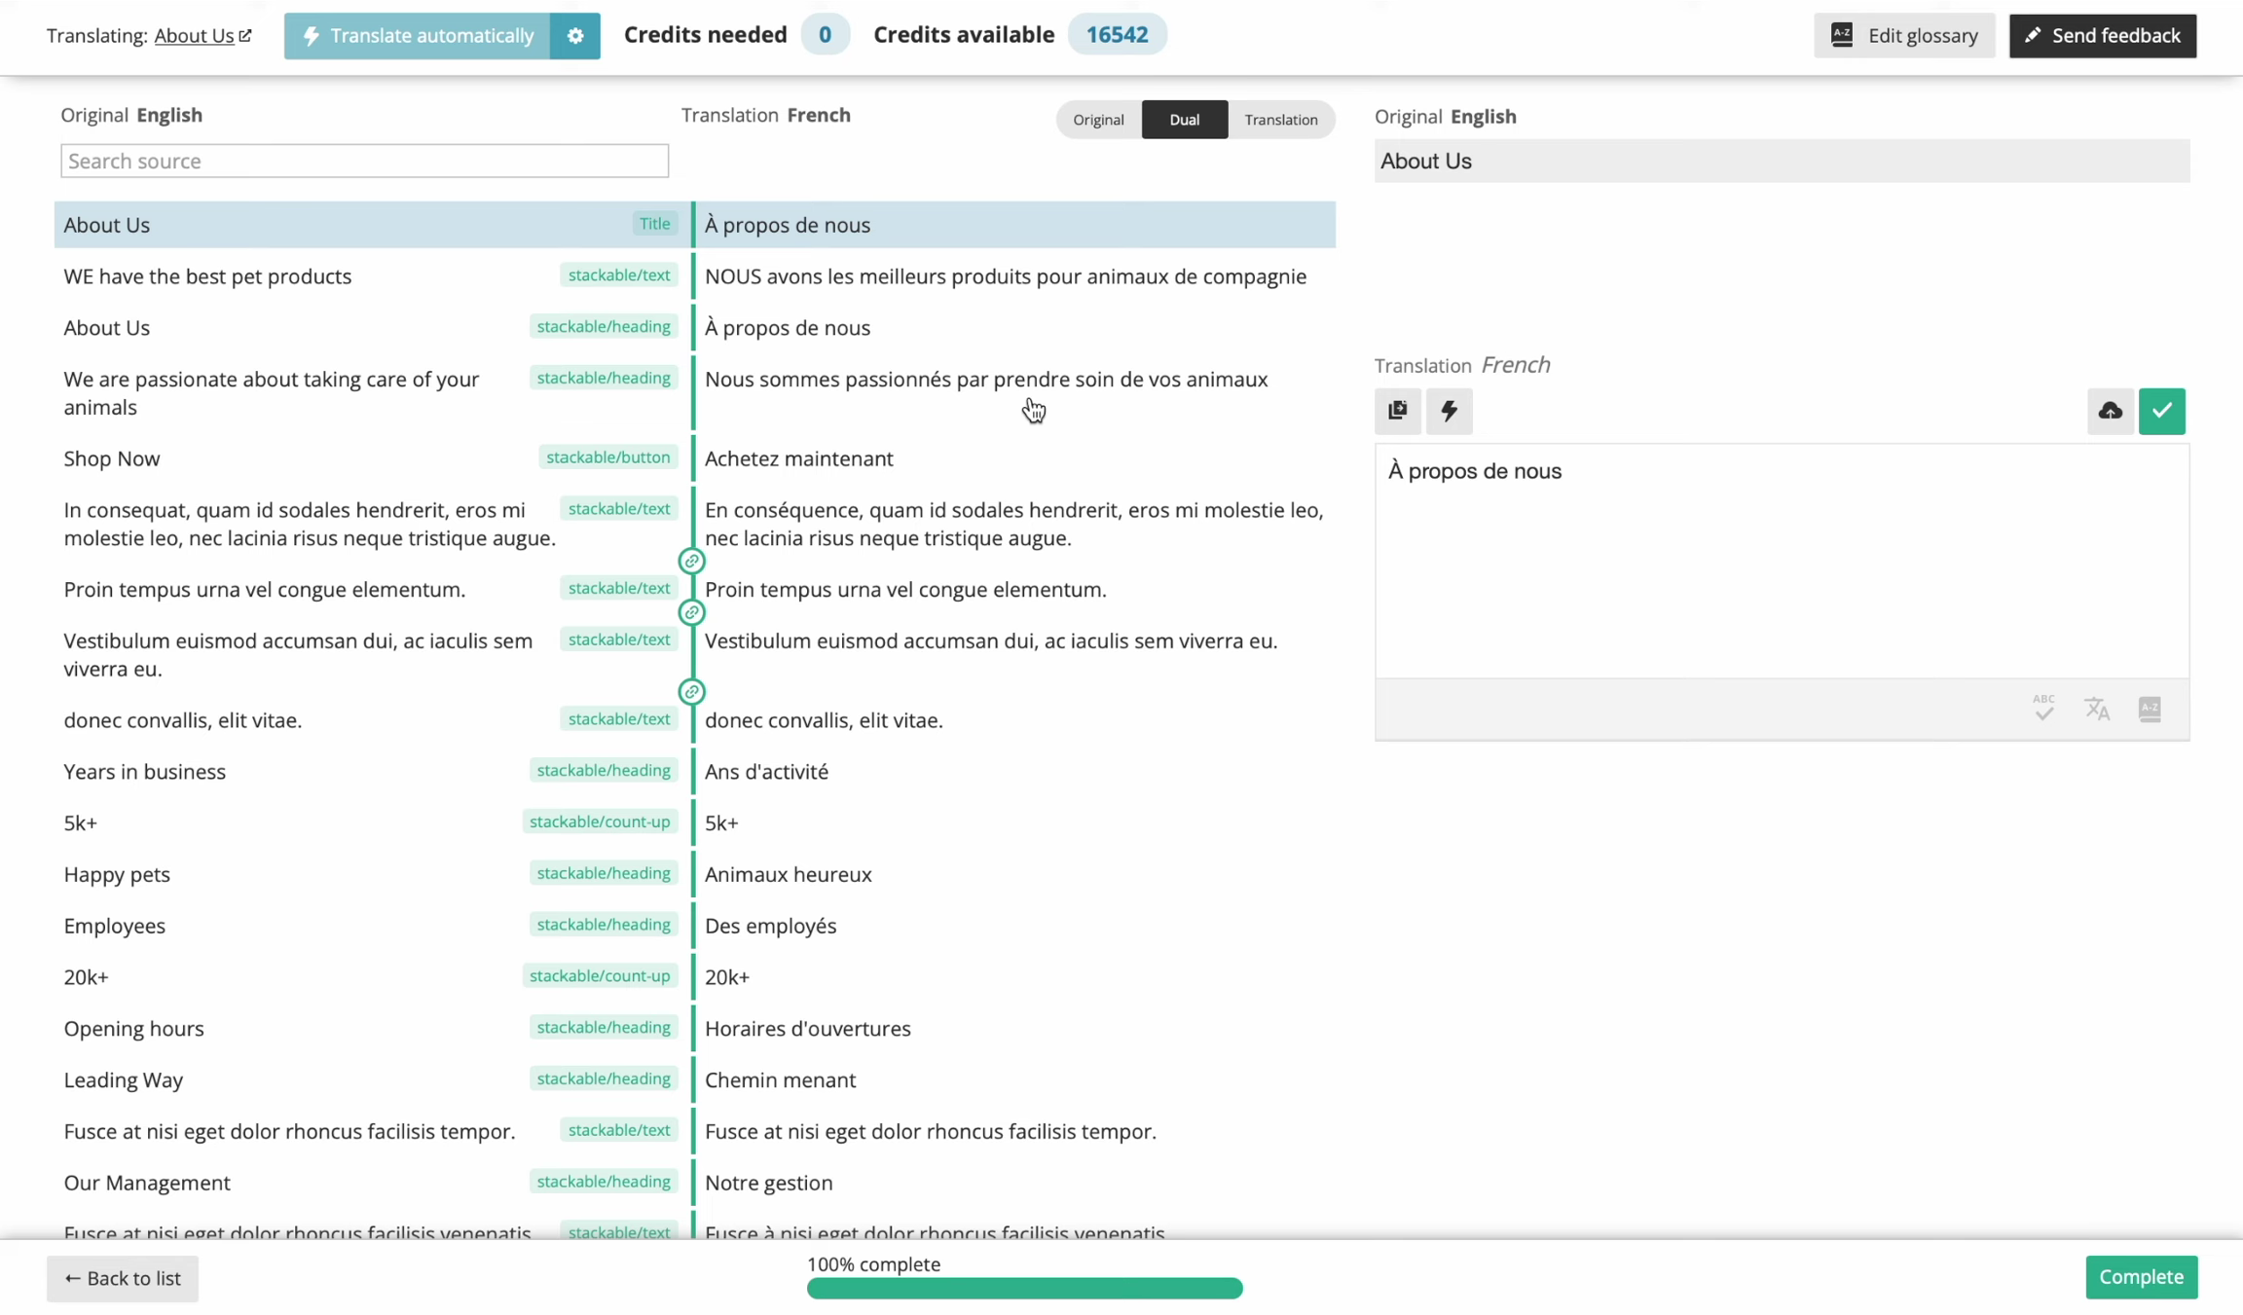Screen dimensions: 2243x1315
Task: Click the Complete button
Action: pos(2141,1276)
